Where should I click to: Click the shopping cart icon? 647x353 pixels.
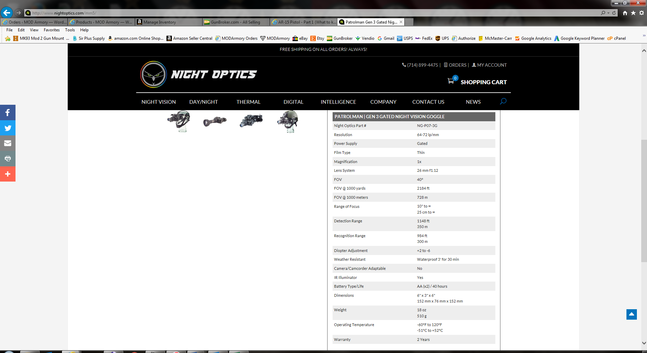(451, 81)
